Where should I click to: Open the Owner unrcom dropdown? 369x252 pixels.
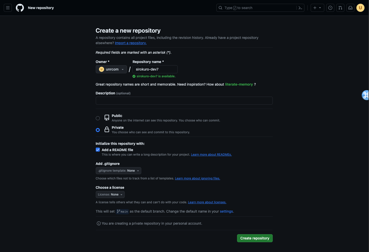coord(111,69)
